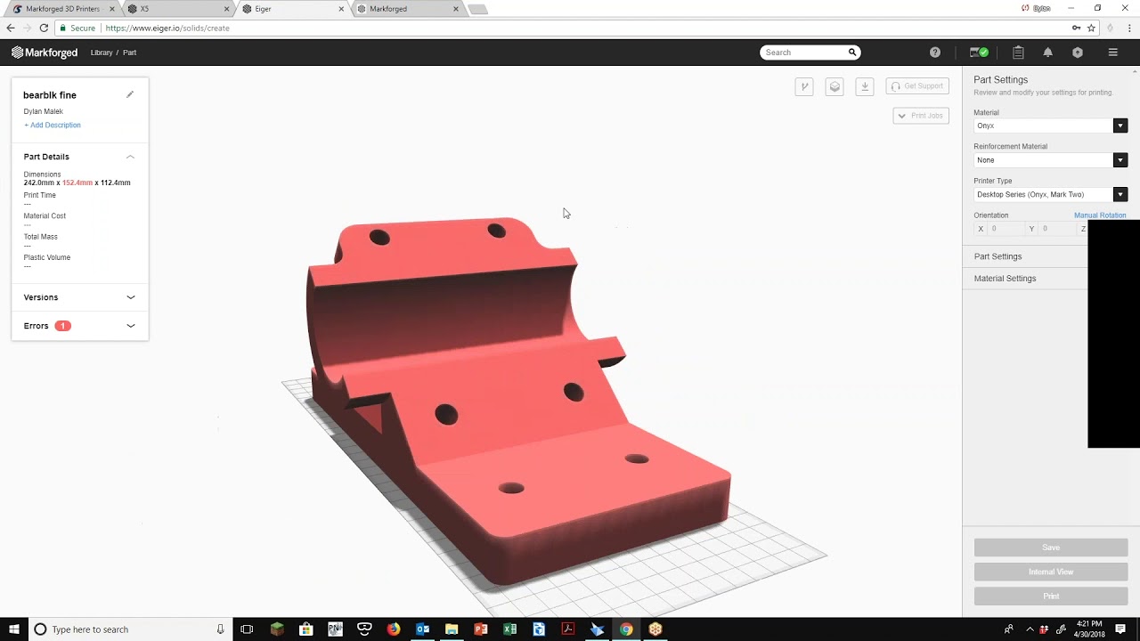Open Outlook from the taskbar

pyautogui.click(x=423, y=629)
